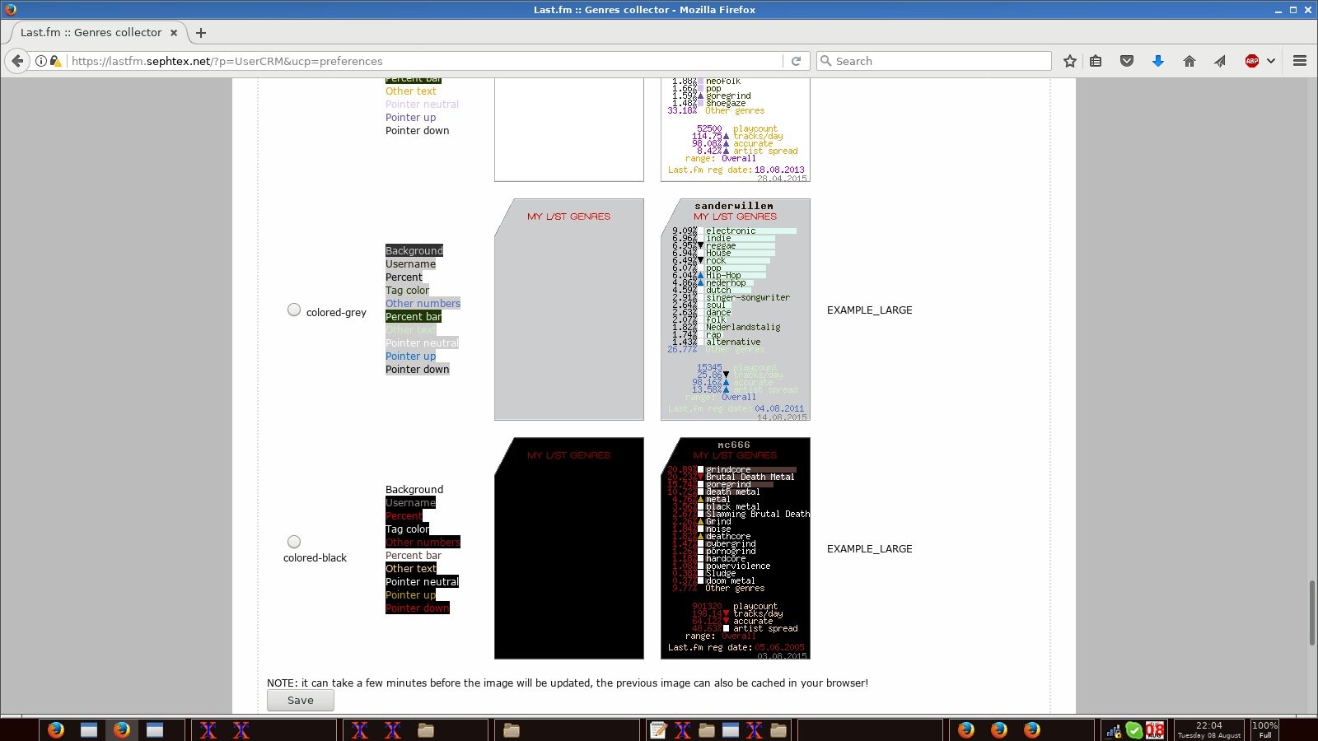Select the colored-black radio button
Screen dimensions: 1318x741
[x=294, y=542]
